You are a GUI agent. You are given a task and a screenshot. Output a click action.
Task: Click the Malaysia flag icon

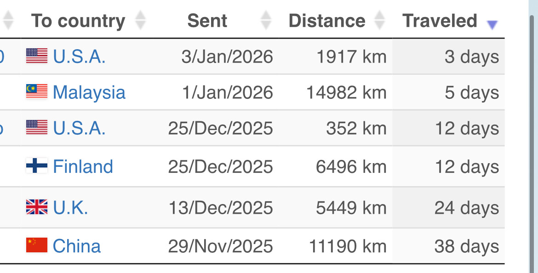click(x=37, y=92)
